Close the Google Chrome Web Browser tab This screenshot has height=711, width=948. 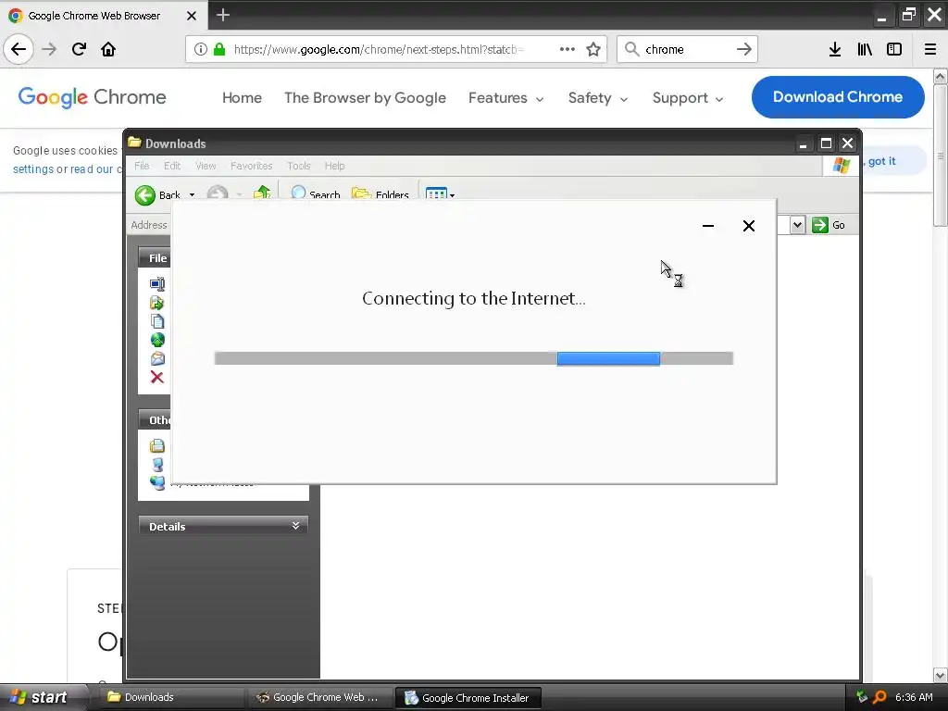[192, 16]
